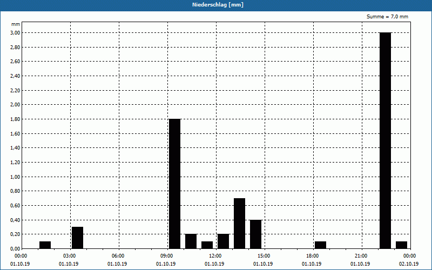Select the 0,70 mm bar after 13:00
432x270 pixels.
coord(239,224)
